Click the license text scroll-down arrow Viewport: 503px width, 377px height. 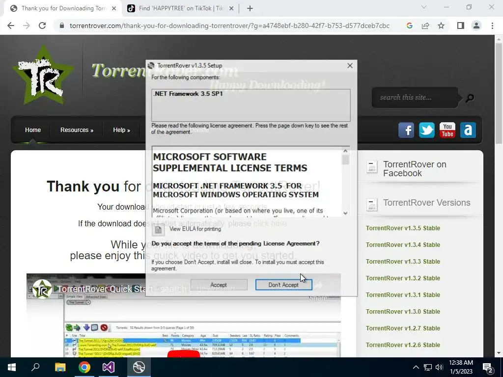tap(345, 213)
